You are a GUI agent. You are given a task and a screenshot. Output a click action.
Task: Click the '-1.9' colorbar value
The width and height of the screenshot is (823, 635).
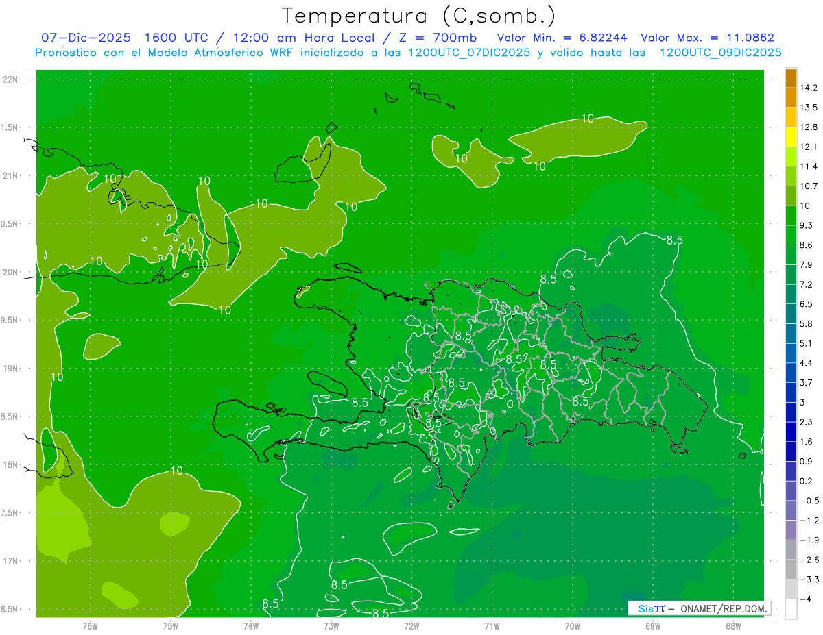click(x=809, y=540)
